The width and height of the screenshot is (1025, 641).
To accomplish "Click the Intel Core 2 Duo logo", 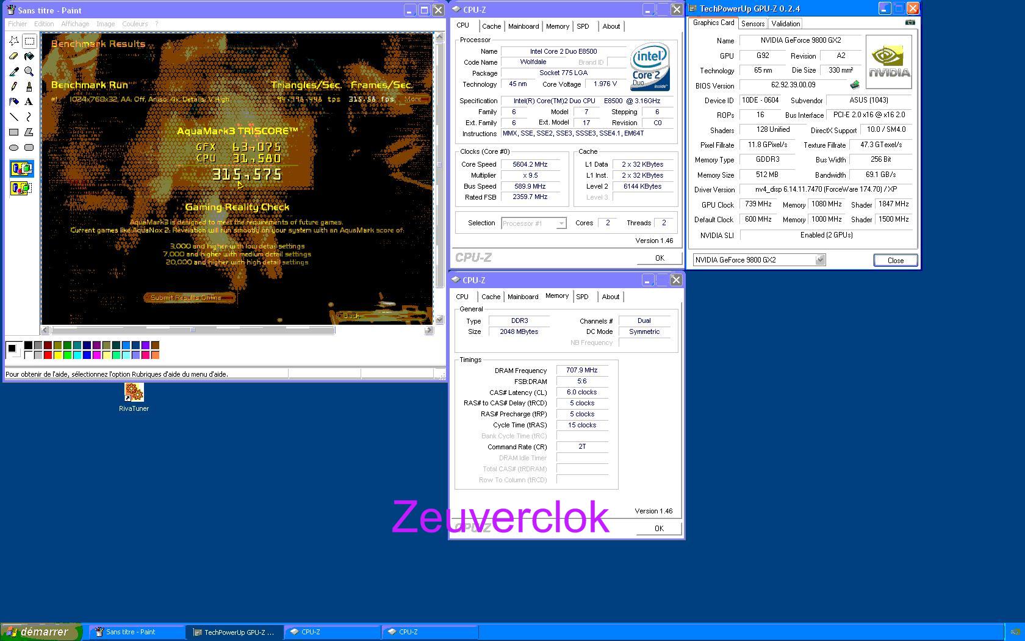I will coord(650,67).
